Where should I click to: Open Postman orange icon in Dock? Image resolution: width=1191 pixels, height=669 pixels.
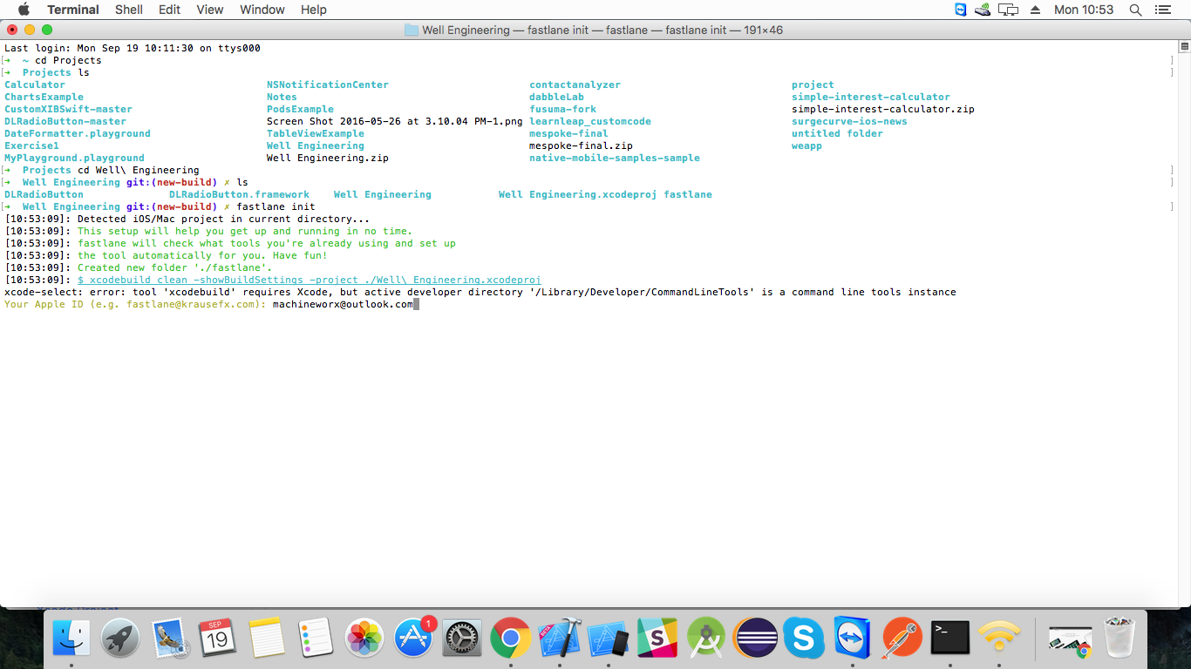coord(902,639)
